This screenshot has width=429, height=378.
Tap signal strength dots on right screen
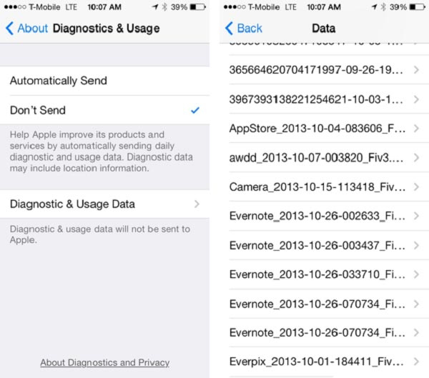coord(235,7)
